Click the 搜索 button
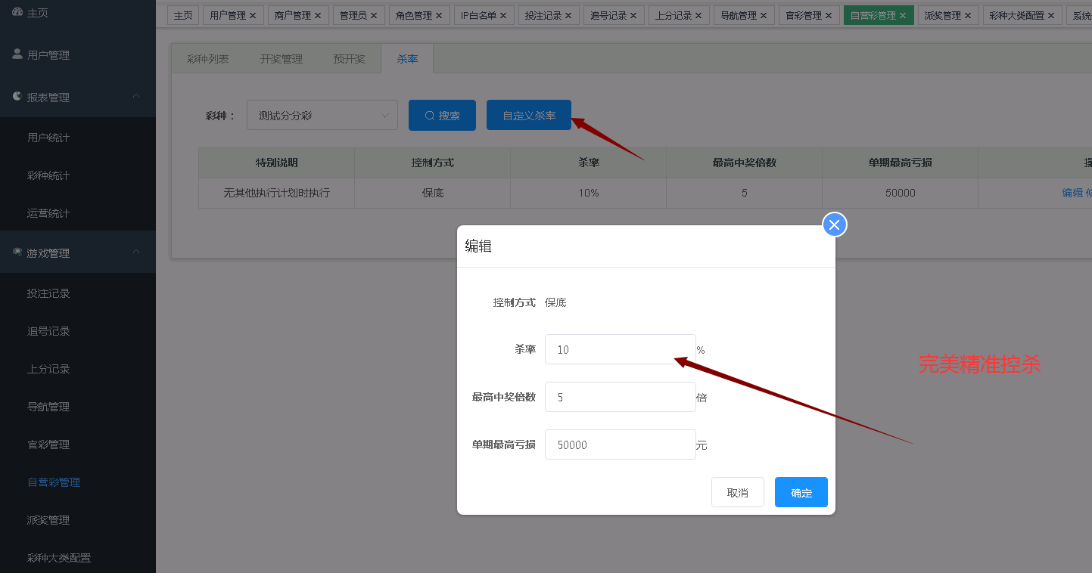Image resolution: width=1092 pixels, height=573 pixels. point(442,116)
